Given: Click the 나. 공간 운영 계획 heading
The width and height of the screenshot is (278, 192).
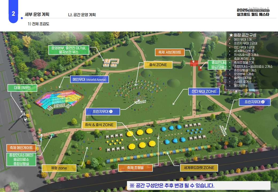Looking at the screenshot, I should click(82, 15).
